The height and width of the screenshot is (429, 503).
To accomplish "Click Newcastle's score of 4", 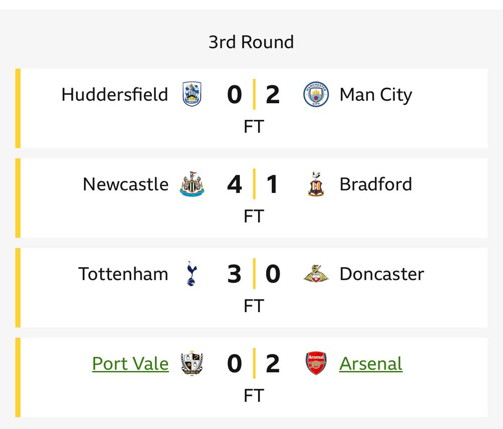I will [234, 184].
